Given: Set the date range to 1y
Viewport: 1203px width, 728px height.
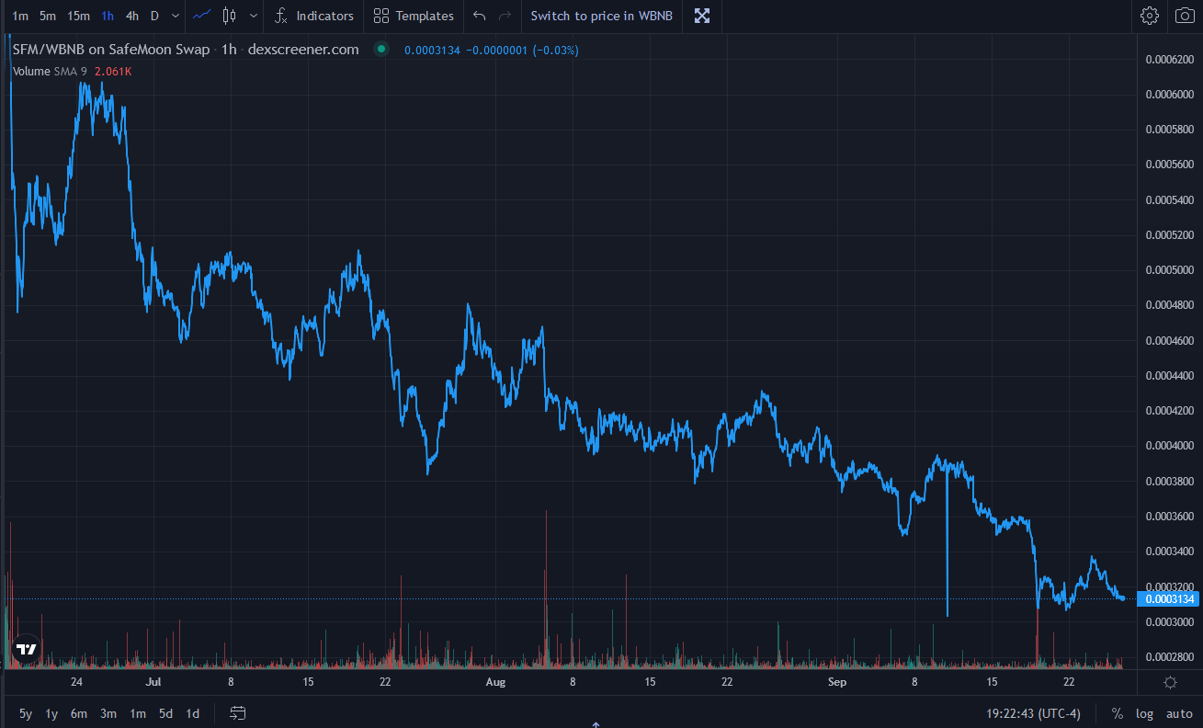Looking at the screenshot, I should pos(51,713).
